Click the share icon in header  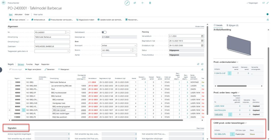(135, 3)
